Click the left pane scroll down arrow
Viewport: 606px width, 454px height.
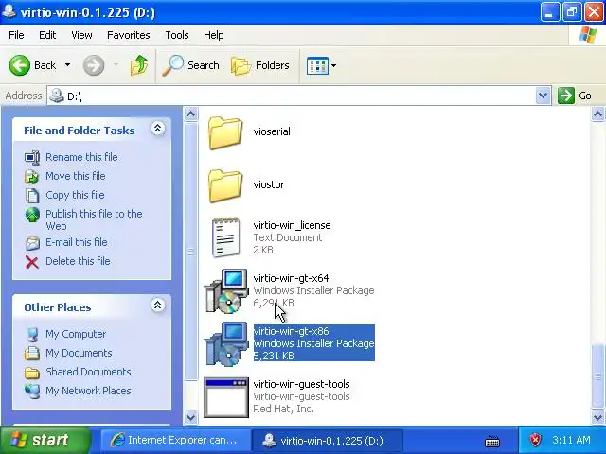(190, 417)
